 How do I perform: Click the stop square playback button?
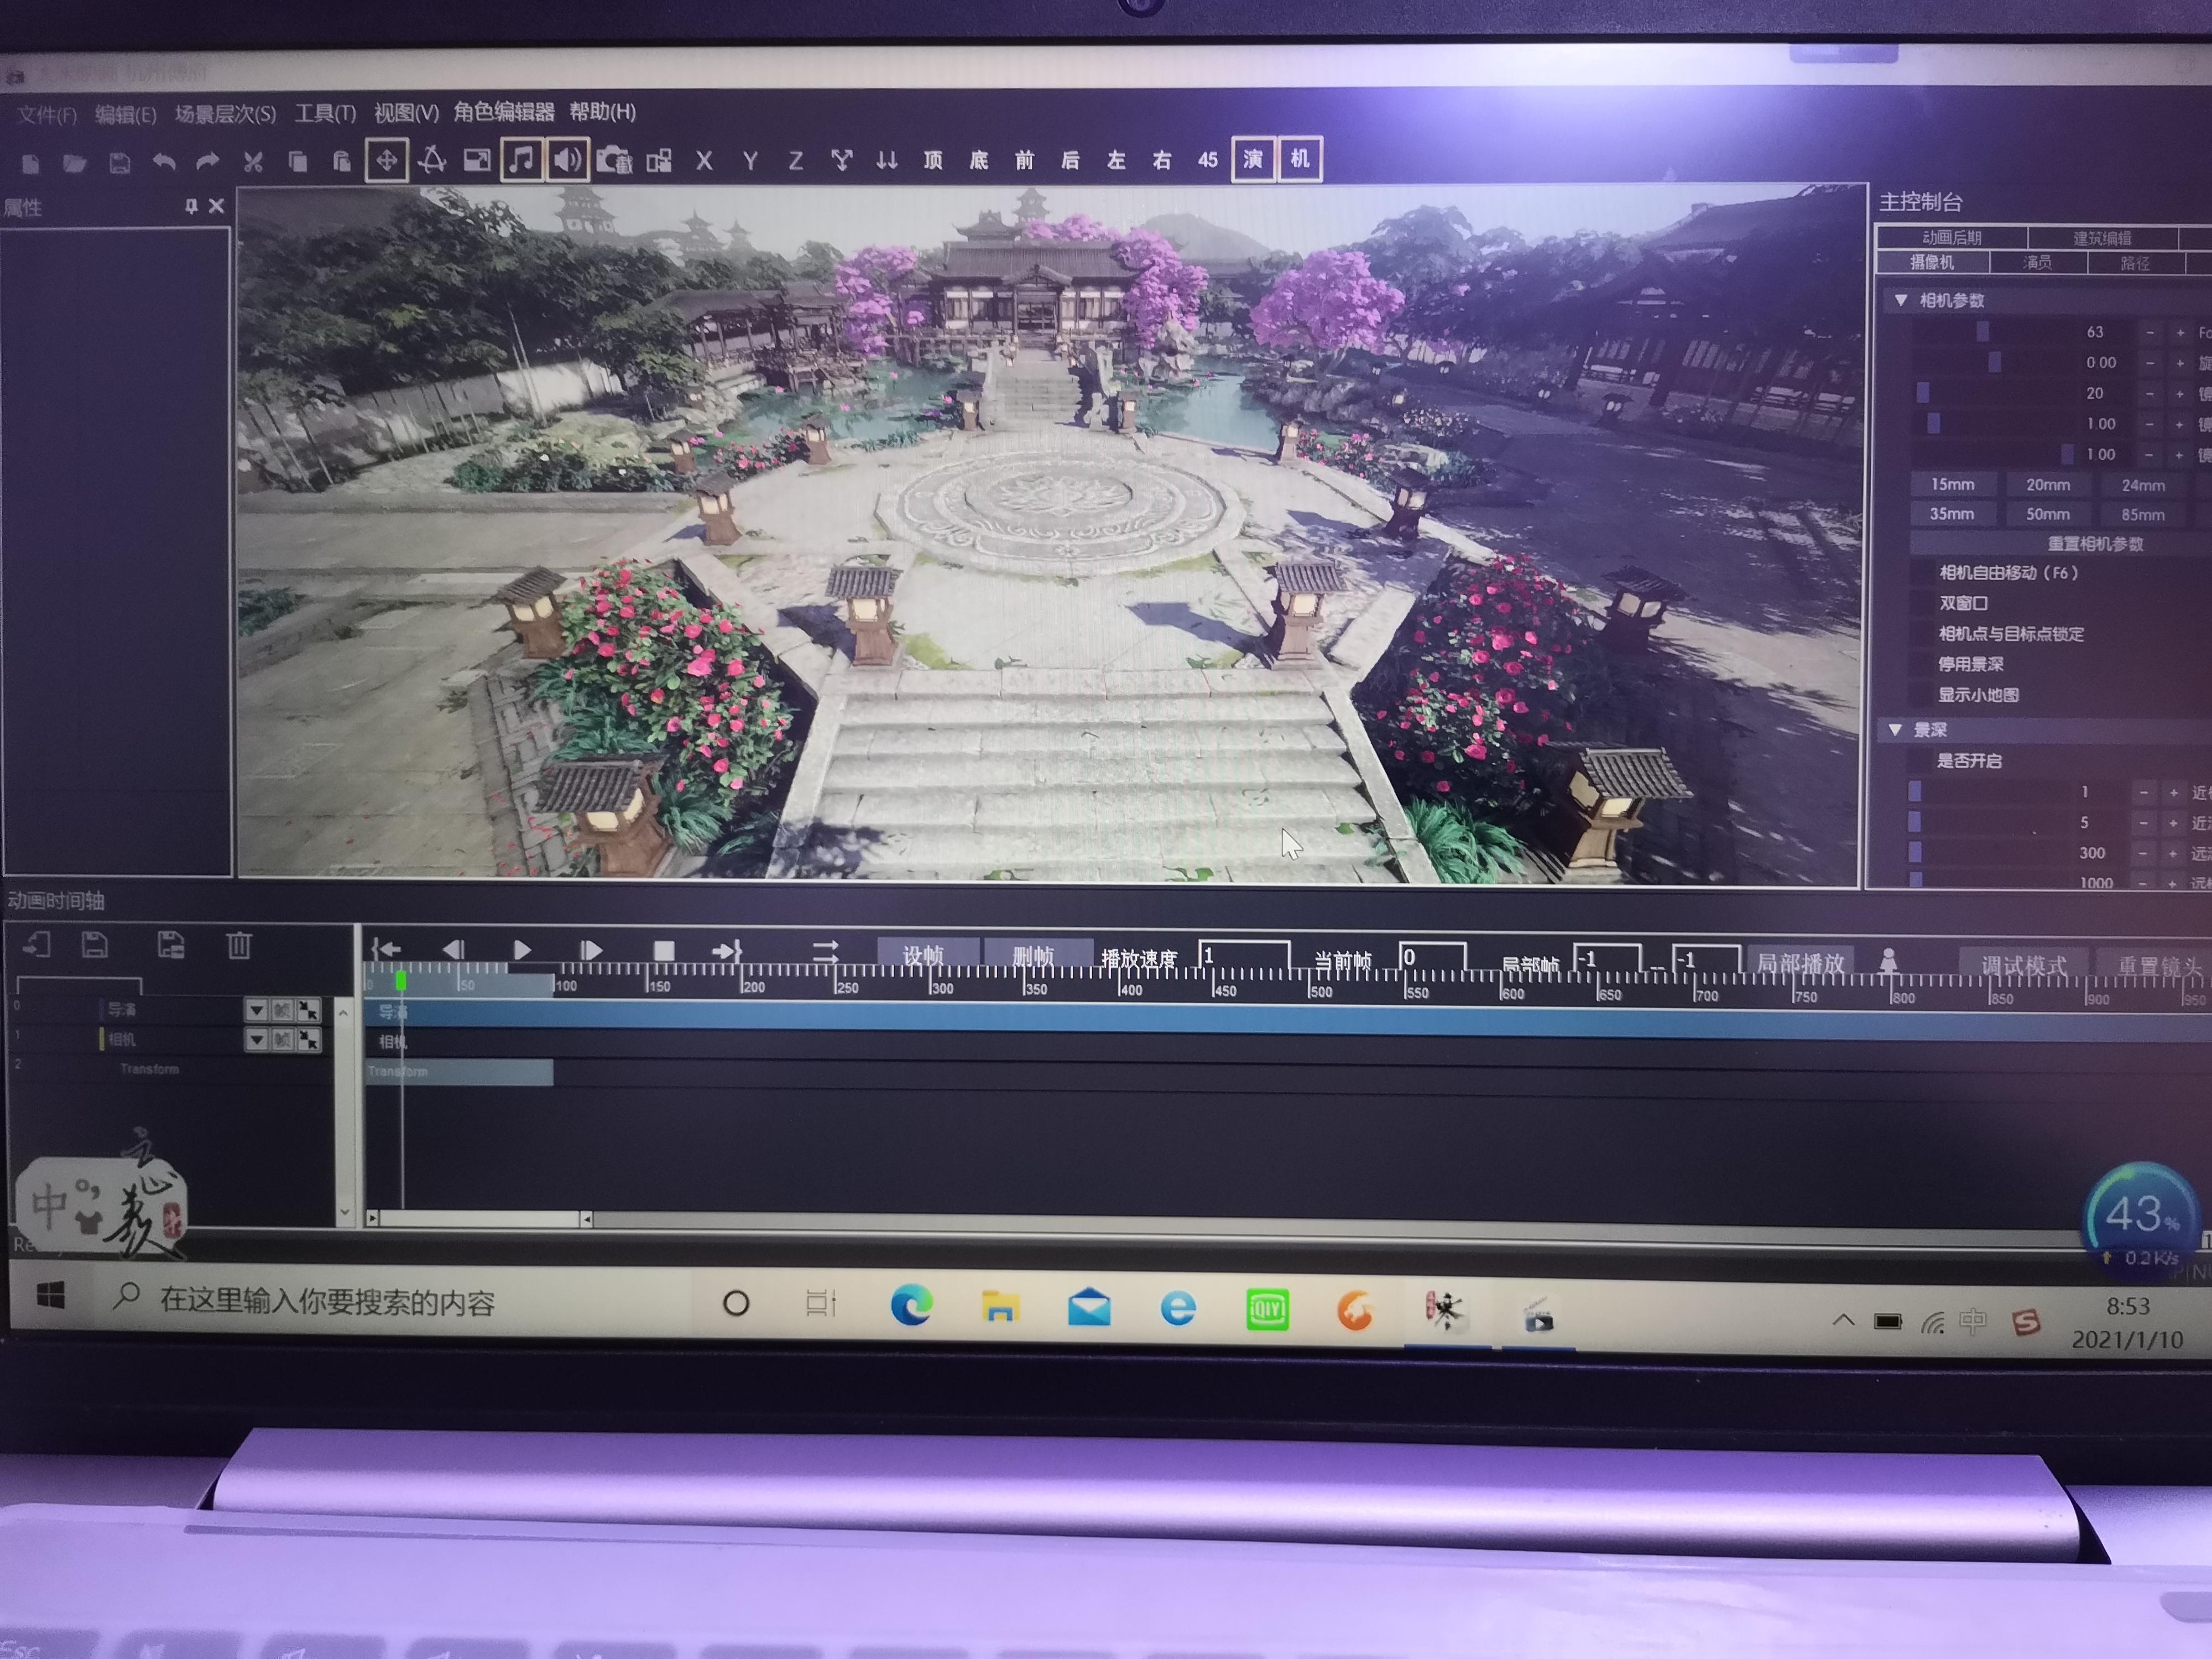click(663, 950)
